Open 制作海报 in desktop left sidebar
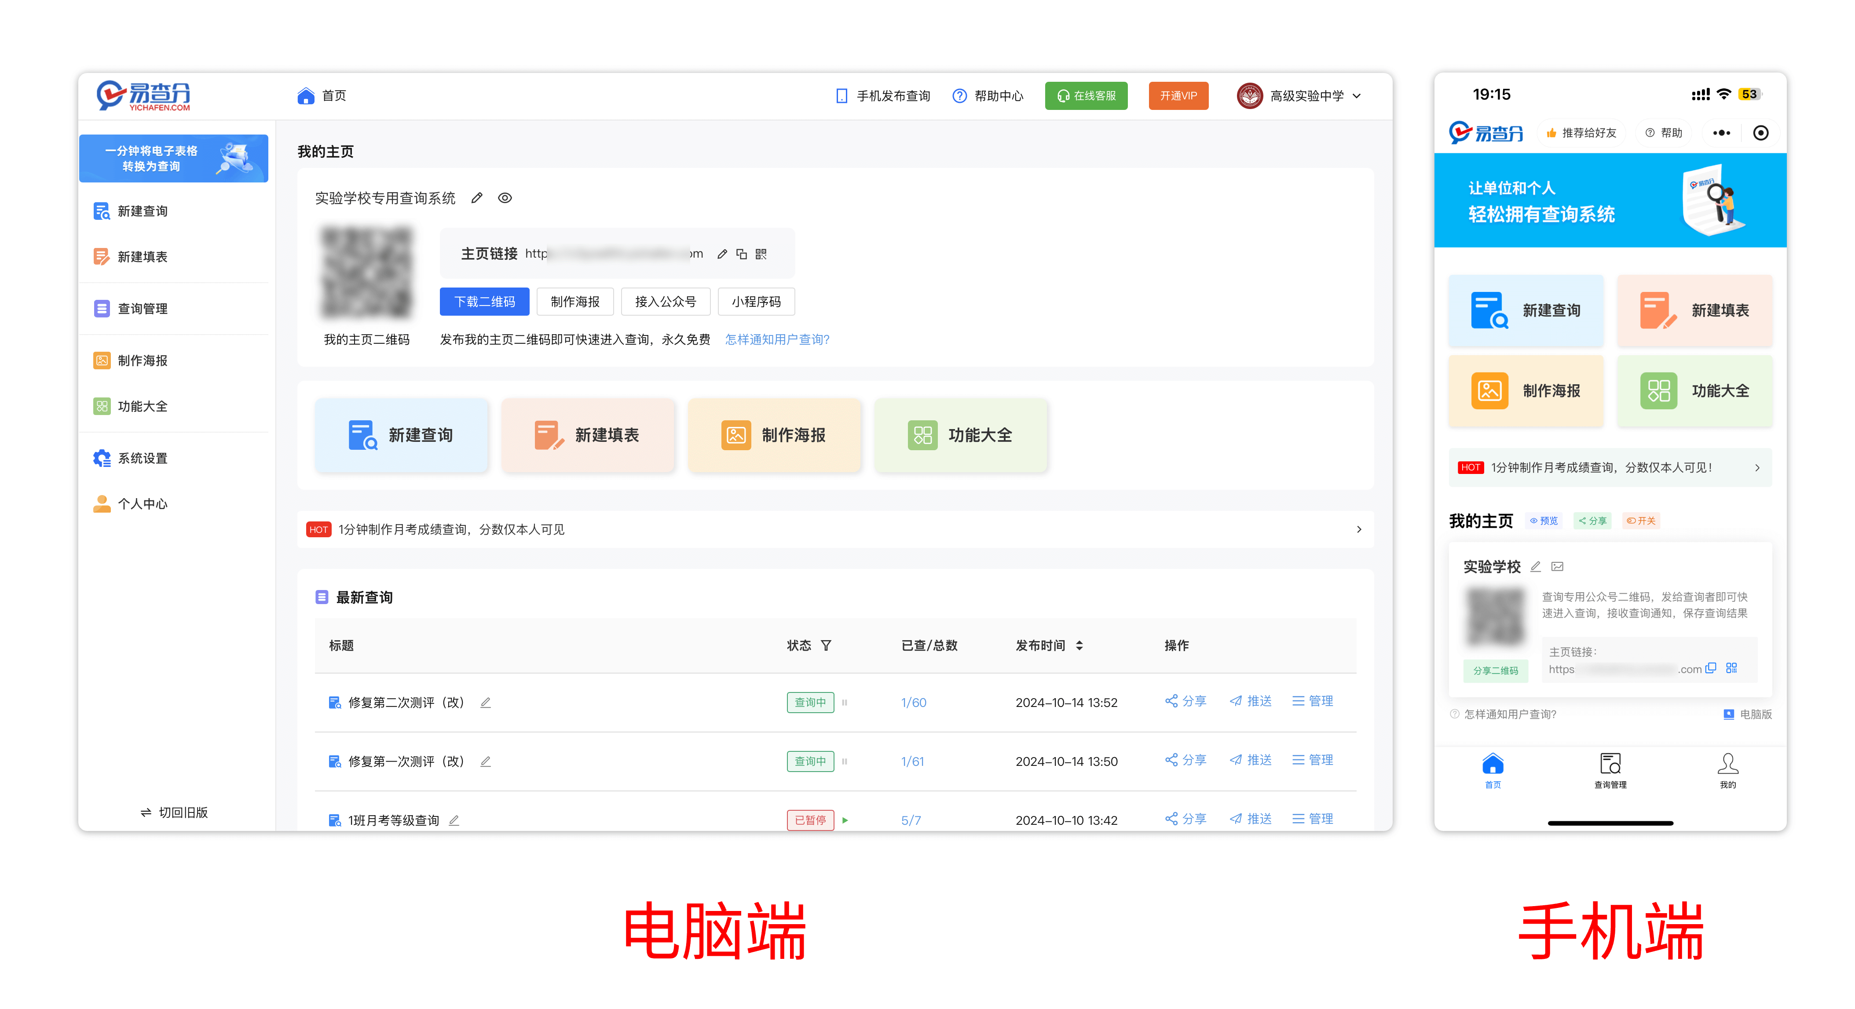Image resolution: width=1855 pixels, height=1009 pixels. 130,361
